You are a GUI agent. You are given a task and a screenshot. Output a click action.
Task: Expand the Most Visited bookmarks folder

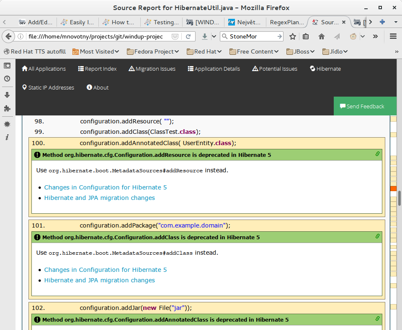[96, 51]
